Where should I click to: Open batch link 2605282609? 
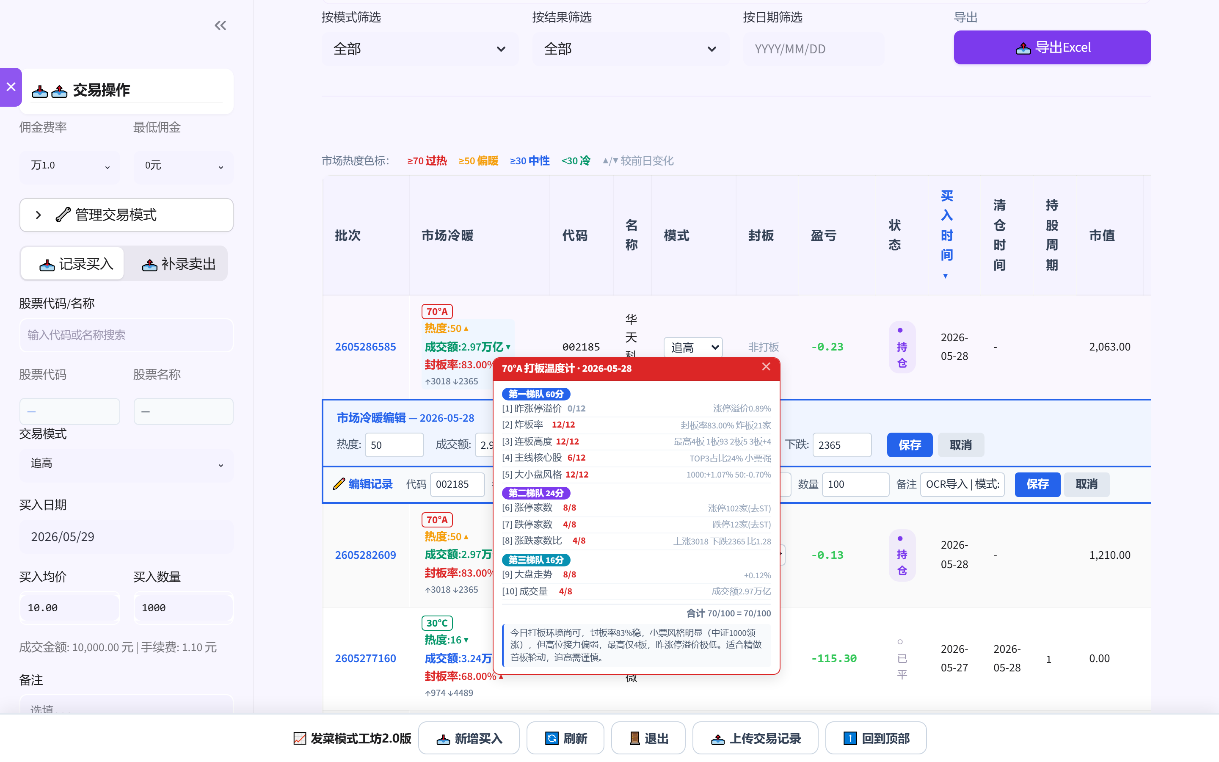365,555
